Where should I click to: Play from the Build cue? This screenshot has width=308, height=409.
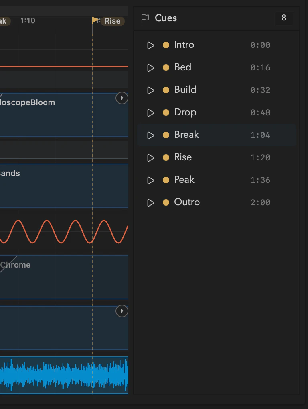pyautogui.click(x=150, y=90)
